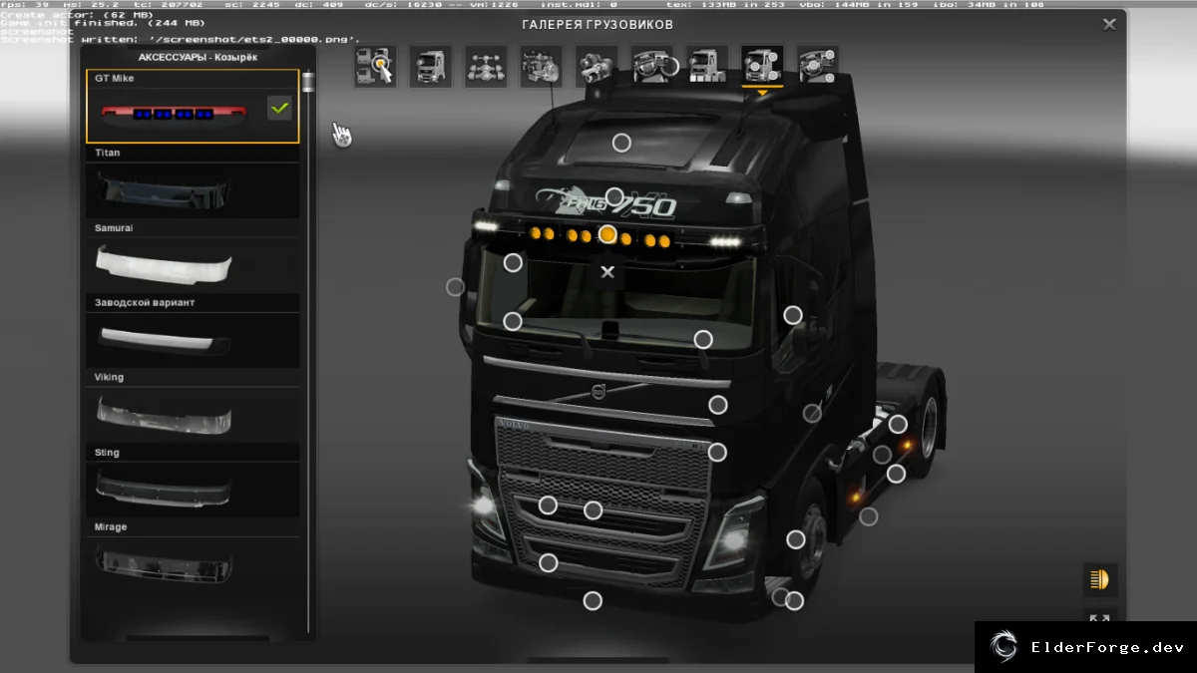This screenshot has height=673, width=1197.
Task: Click the green checkmark on GT Mike
Action: click(279, 108)
